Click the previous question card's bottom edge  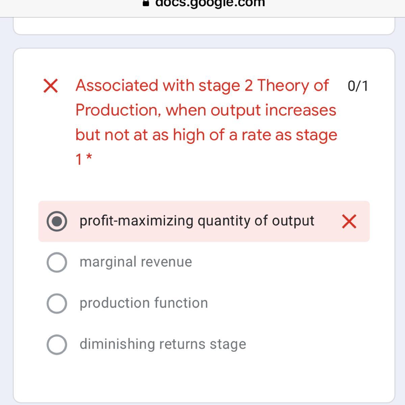(204, 33)
